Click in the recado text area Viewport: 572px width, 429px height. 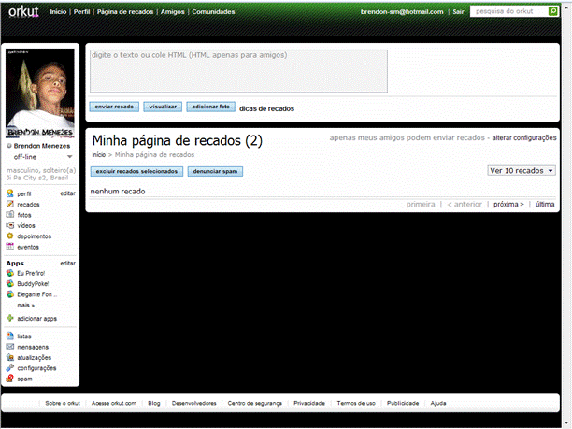point(238,71)
